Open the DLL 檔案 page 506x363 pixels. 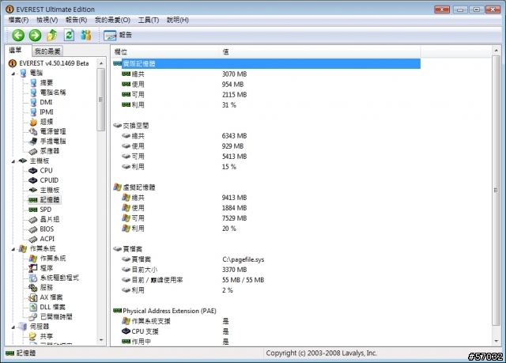click(x=53, y=307)
